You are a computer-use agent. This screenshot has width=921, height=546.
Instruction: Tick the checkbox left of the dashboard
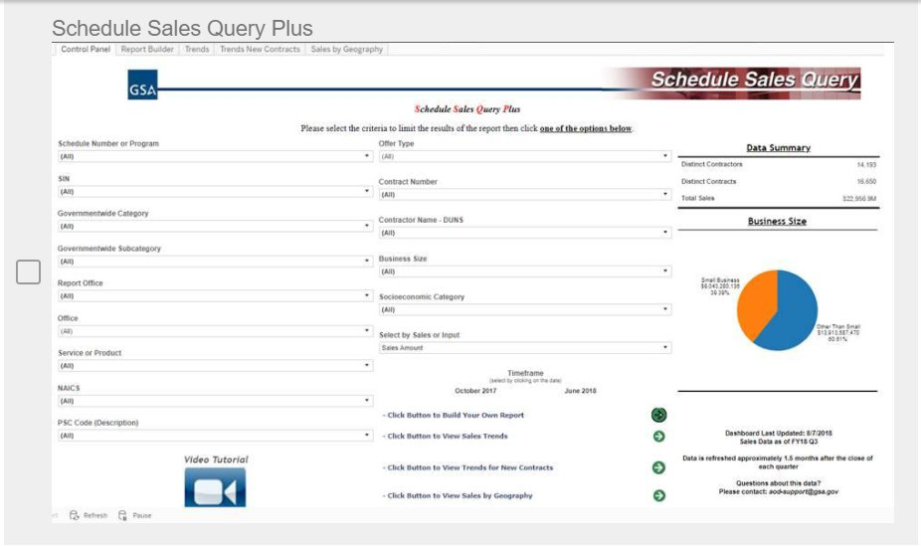click(28, 272)
